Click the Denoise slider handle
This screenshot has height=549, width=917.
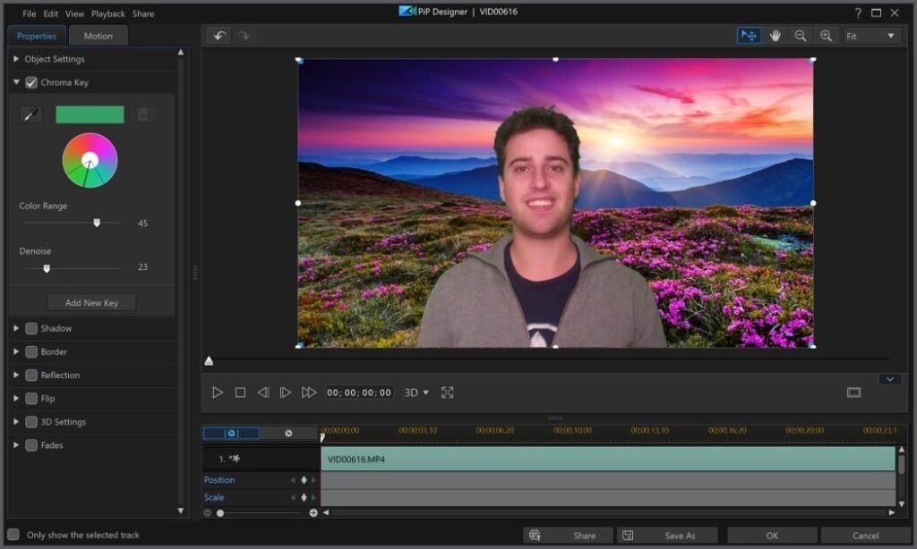pos(47,268)
